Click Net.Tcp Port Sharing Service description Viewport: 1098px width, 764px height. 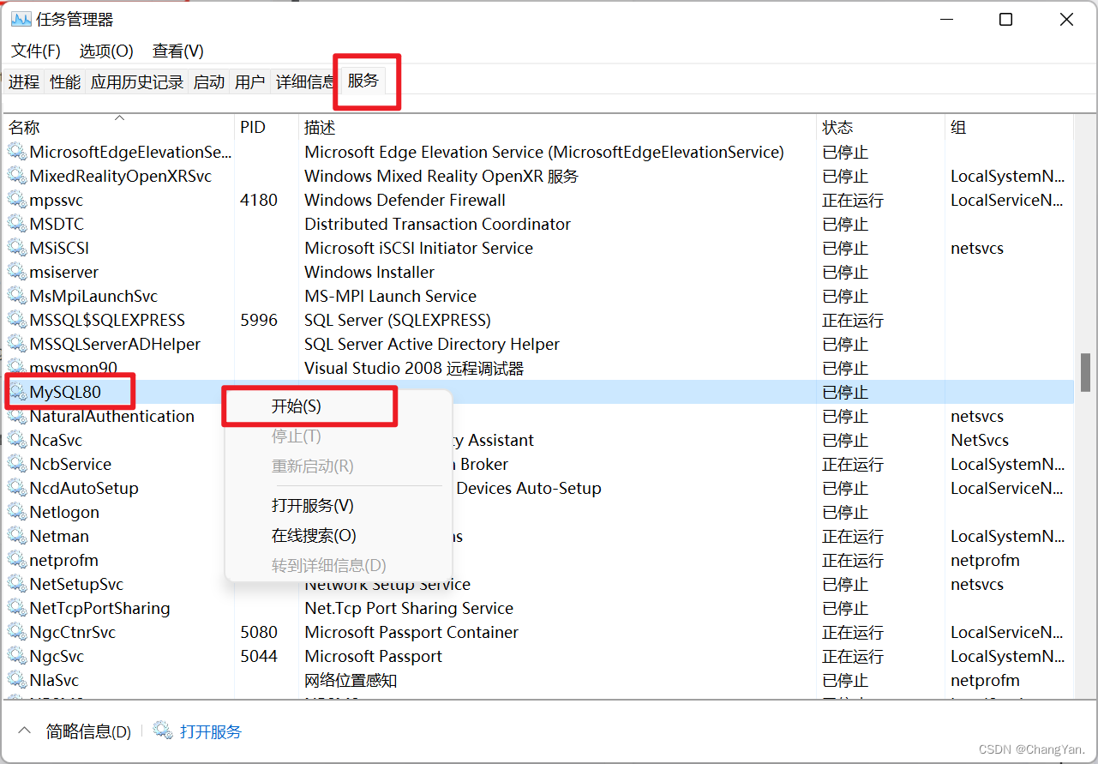(x=409, y=609)
